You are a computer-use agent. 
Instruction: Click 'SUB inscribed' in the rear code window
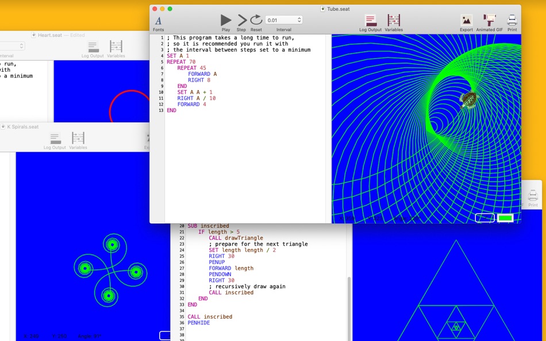208,226
